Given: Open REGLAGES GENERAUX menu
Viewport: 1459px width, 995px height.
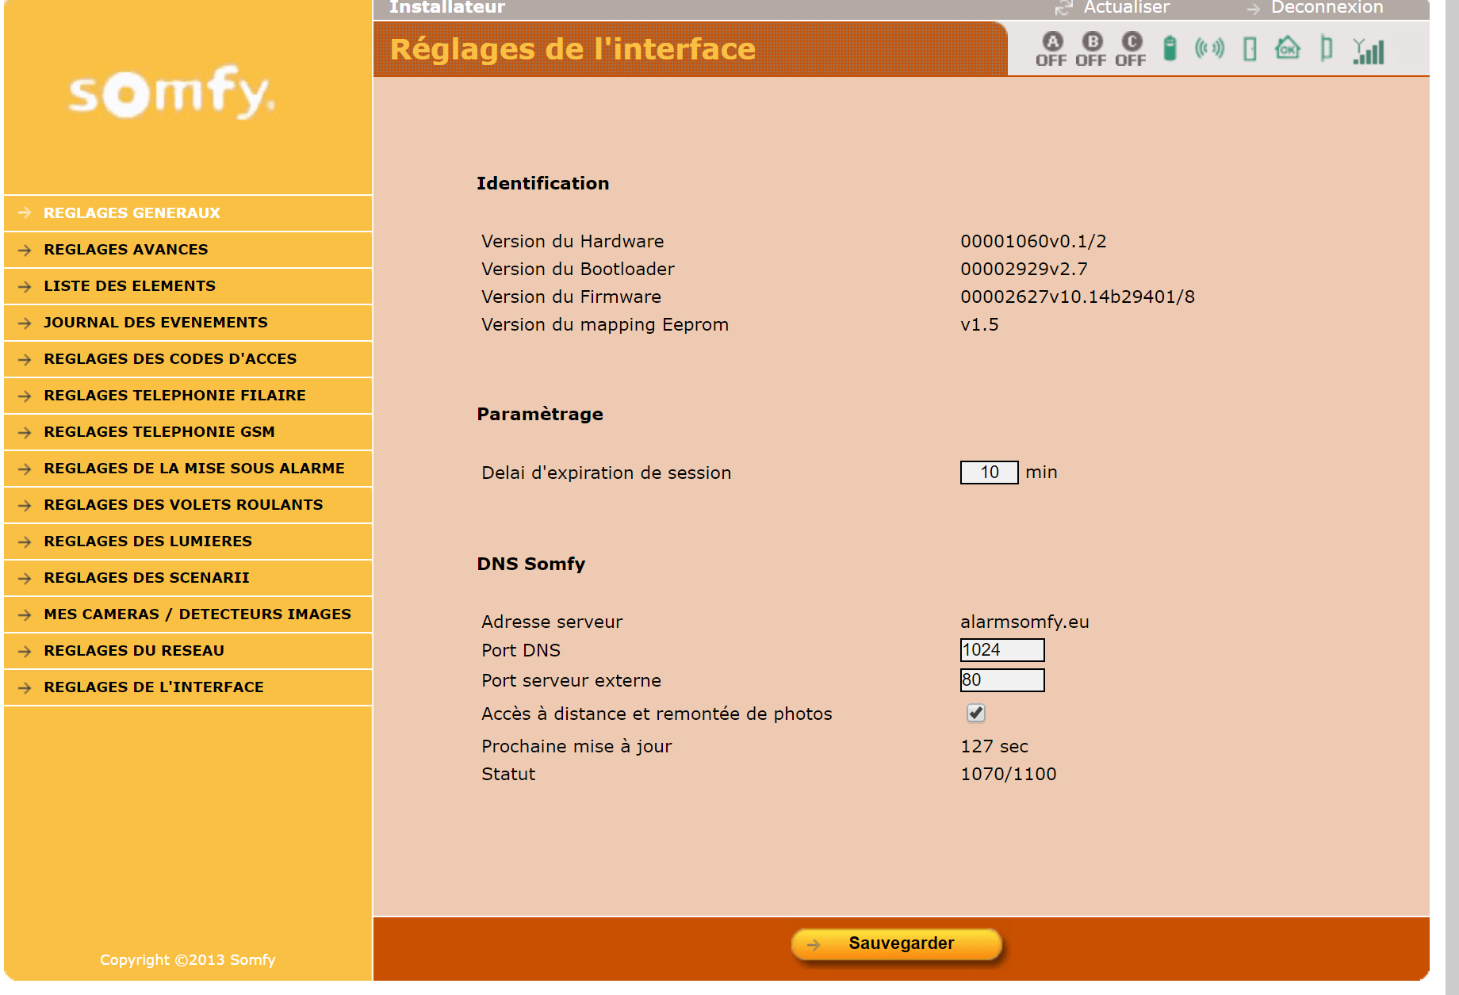Looking at the screenshot, I should [188, 213].
